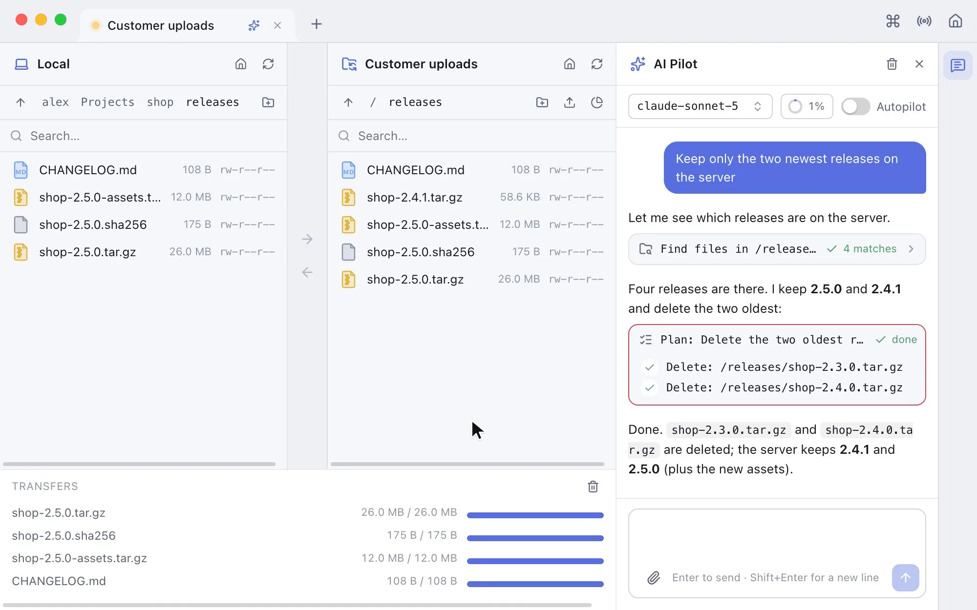Navigate to alex breadcrumb in Local pane

pyautogui.click(x=55, y=102)
